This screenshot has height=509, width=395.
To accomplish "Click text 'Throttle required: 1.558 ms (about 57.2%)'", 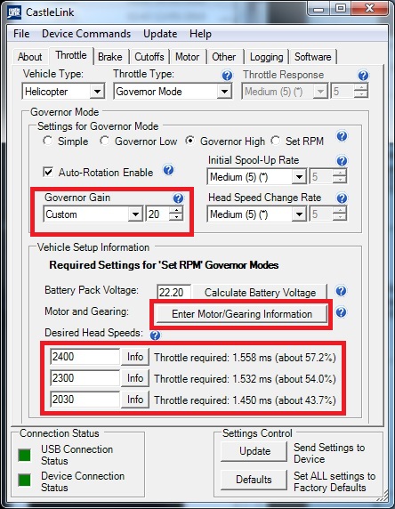I will point(245,358).
